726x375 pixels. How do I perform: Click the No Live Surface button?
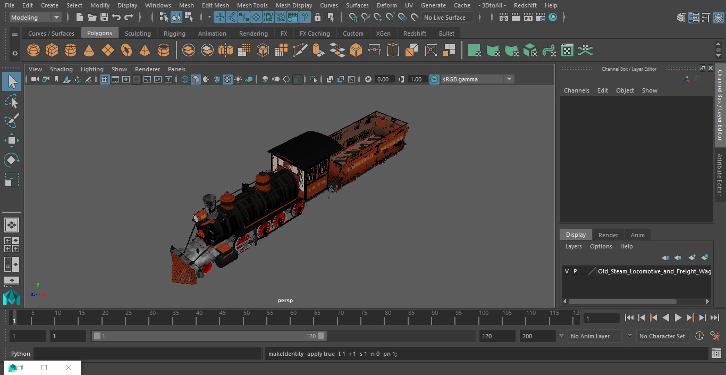click(445, 18)
